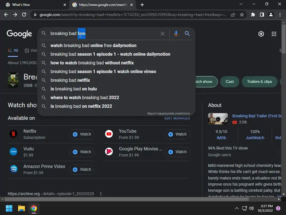This screenshot has width=286, height=215.
Task: Open the volume control in the tray
Action: 251,208
